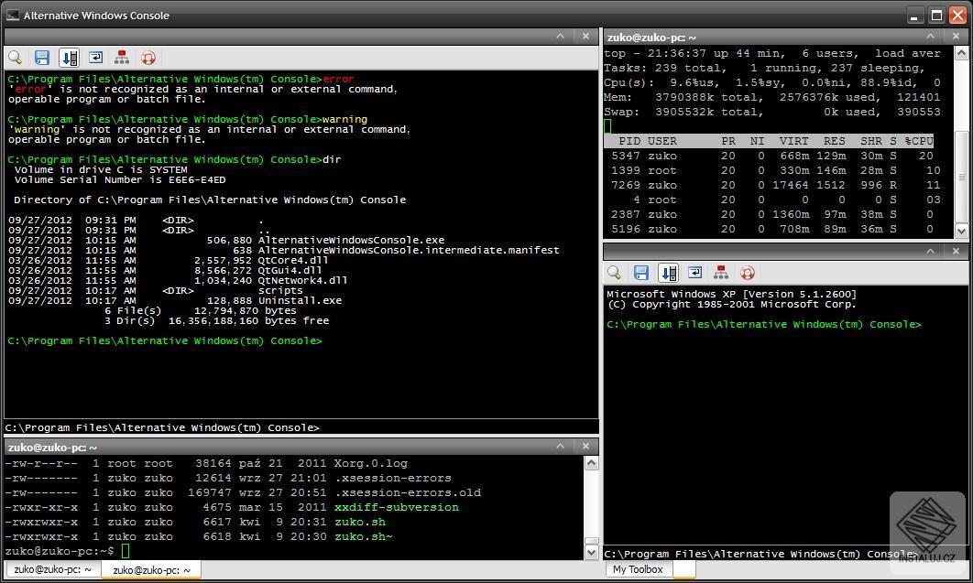Screen dimensions: 973x583
Task: Click the search magnifier in right-side console toolbar
Action: 615,273
